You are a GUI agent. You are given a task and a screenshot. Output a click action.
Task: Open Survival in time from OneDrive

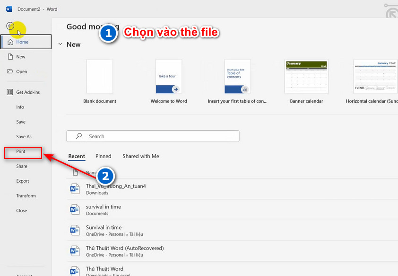(104, 228)
